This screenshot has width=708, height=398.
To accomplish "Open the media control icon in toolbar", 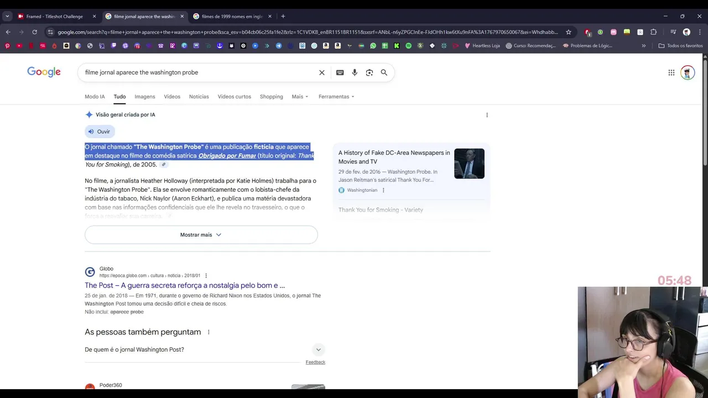I will (673, 32).
